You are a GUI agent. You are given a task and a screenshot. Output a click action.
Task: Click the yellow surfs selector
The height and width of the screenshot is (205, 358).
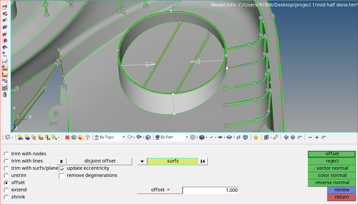(x=172, y=161)
